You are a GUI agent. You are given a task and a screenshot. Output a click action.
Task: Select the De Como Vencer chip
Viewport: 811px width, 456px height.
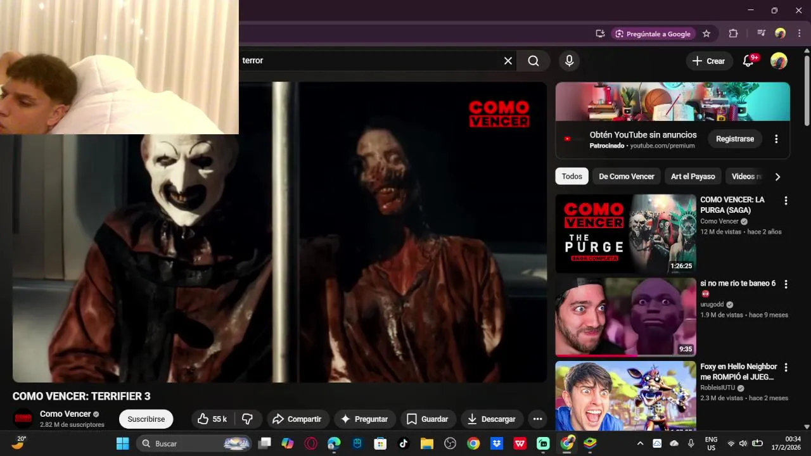(627, 177)
